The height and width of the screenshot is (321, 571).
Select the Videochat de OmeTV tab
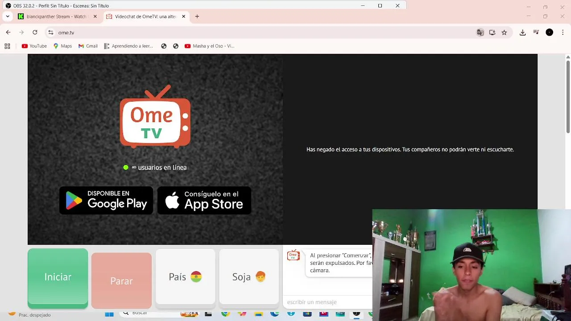(x=145, y=16)
